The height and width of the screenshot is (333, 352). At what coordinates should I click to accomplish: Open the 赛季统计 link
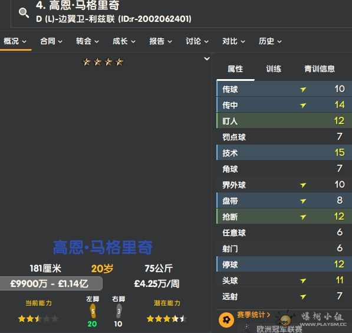tap(254, 315)
